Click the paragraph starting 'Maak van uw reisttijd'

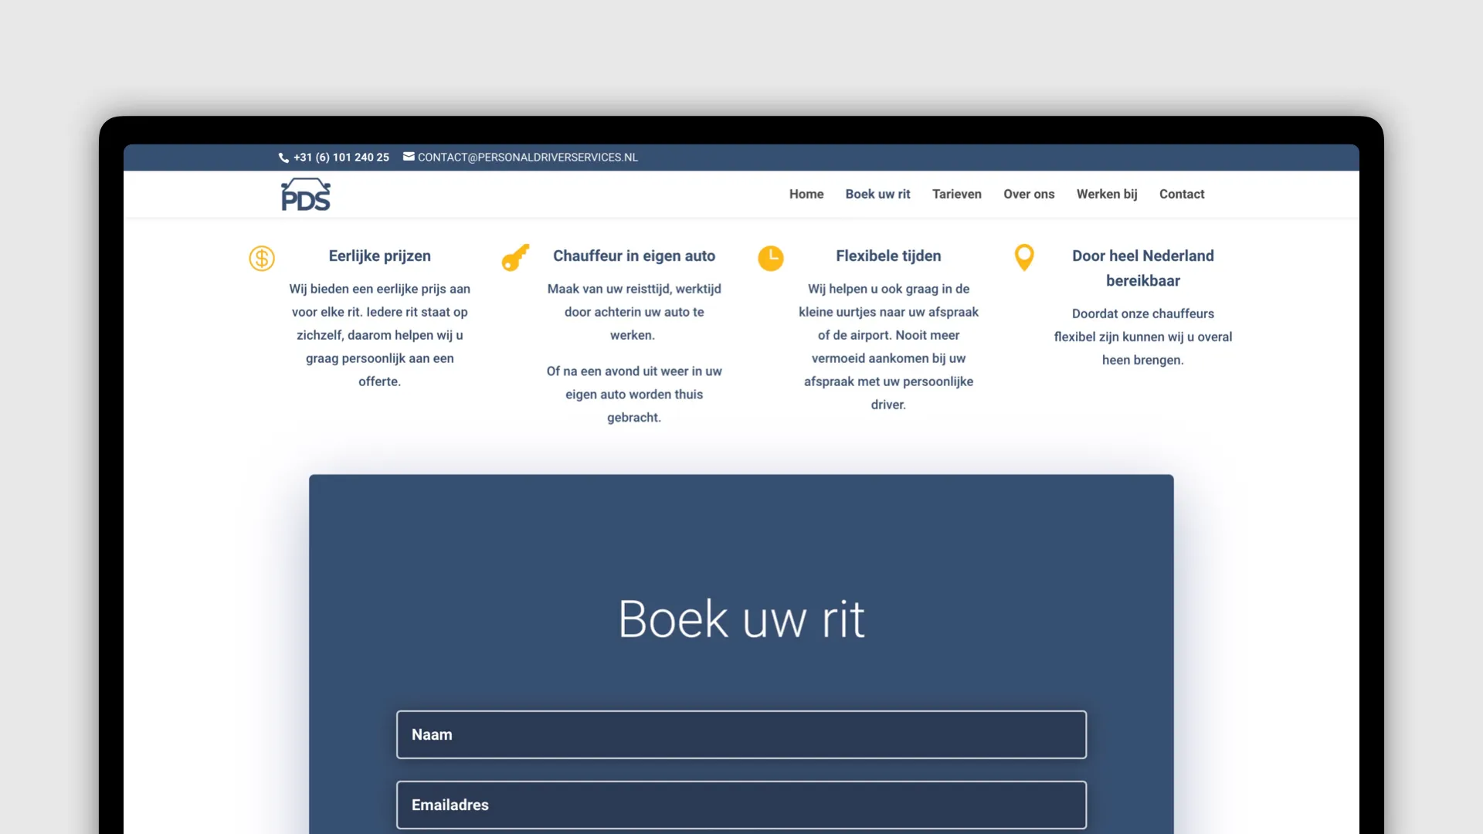(634, 312)
